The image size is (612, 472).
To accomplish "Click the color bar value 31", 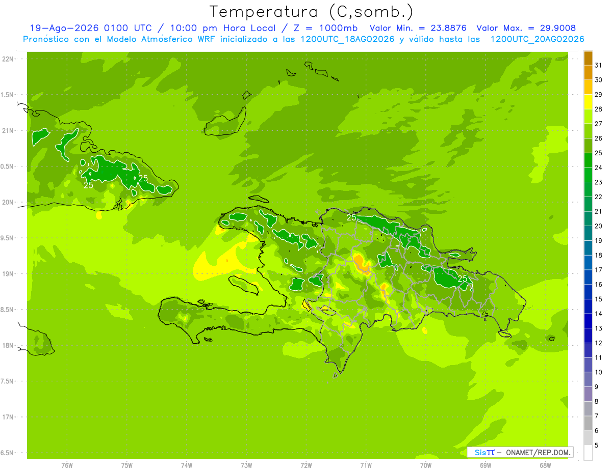I will click(599, 65).
